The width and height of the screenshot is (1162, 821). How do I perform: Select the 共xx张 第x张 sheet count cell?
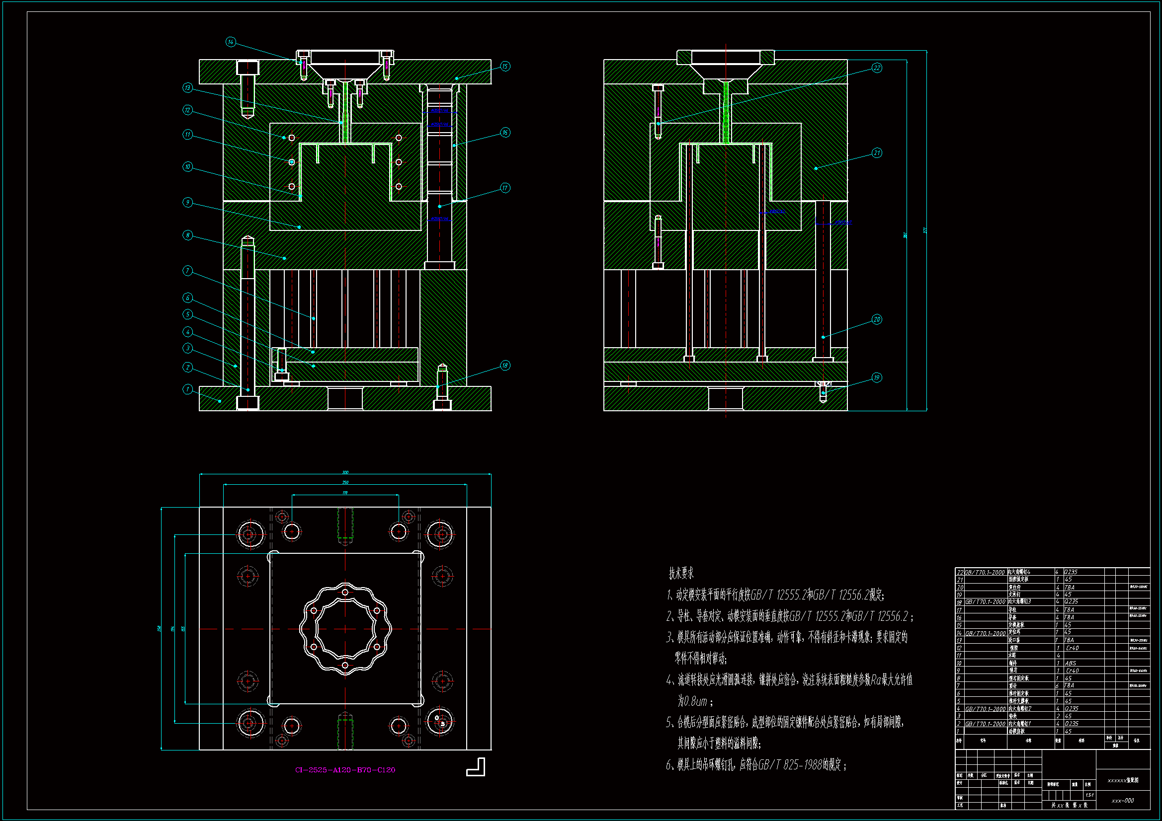[x=1069, y=805]
